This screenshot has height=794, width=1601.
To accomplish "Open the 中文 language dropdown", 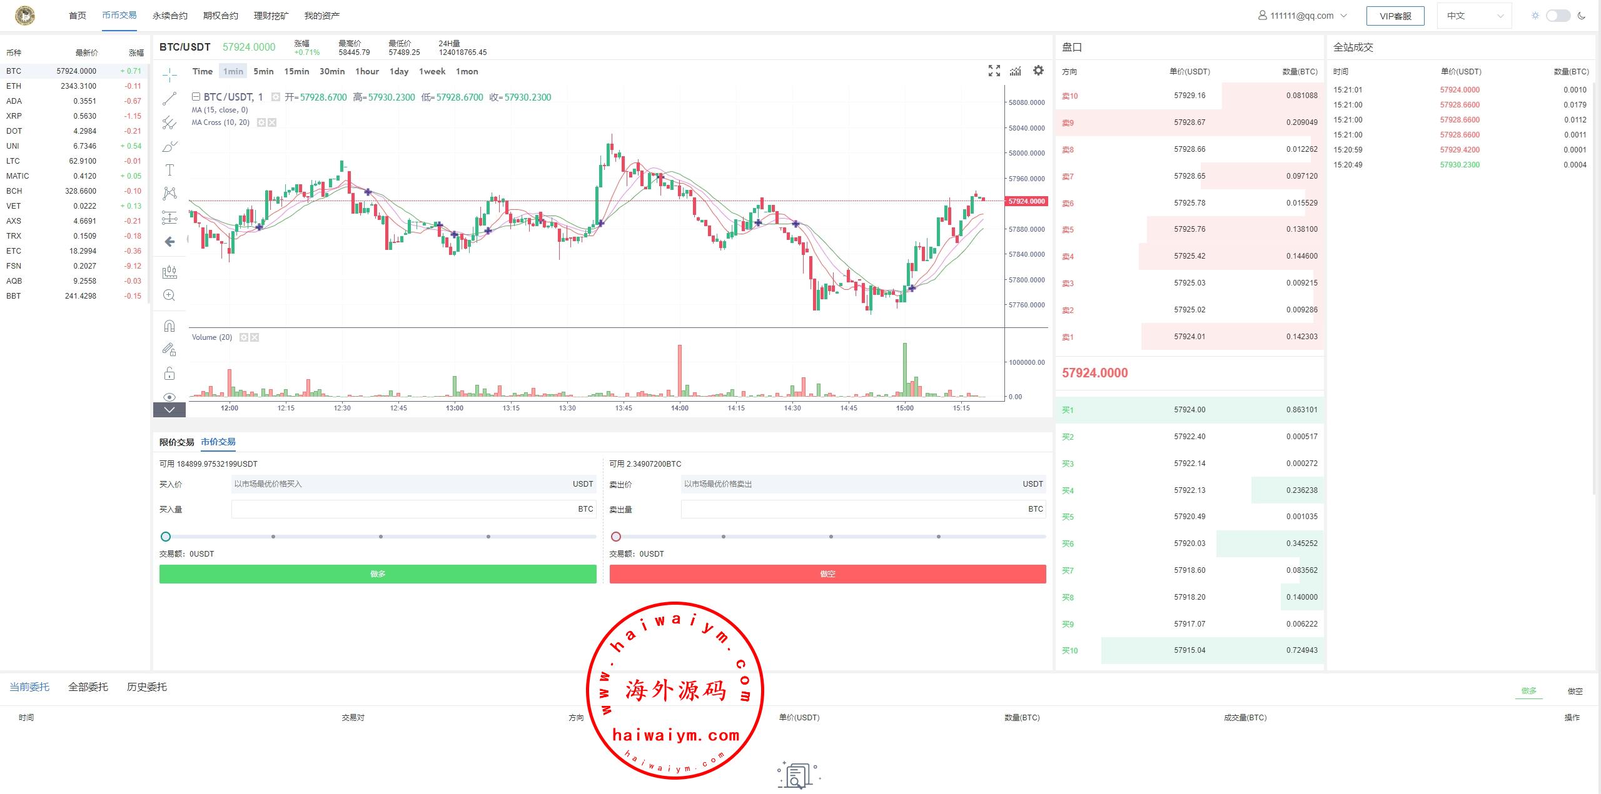I will click(x=1474, y=16).
